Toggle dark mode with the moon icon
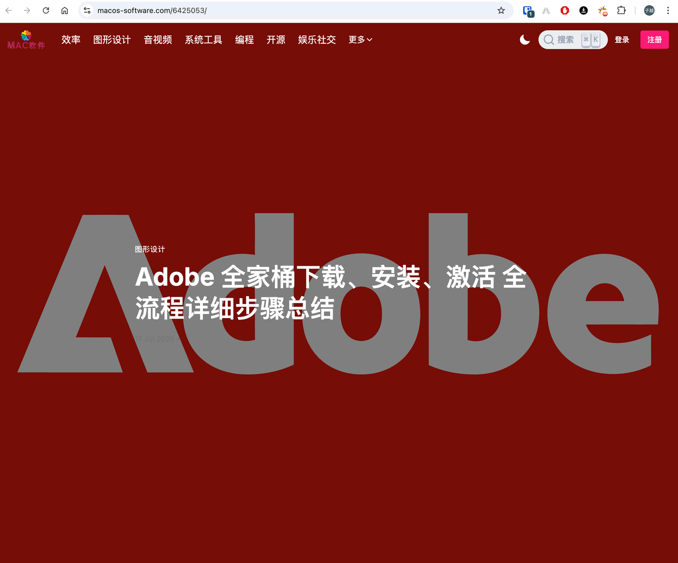This screenshot has width=678, height=563. coord(525,40)
